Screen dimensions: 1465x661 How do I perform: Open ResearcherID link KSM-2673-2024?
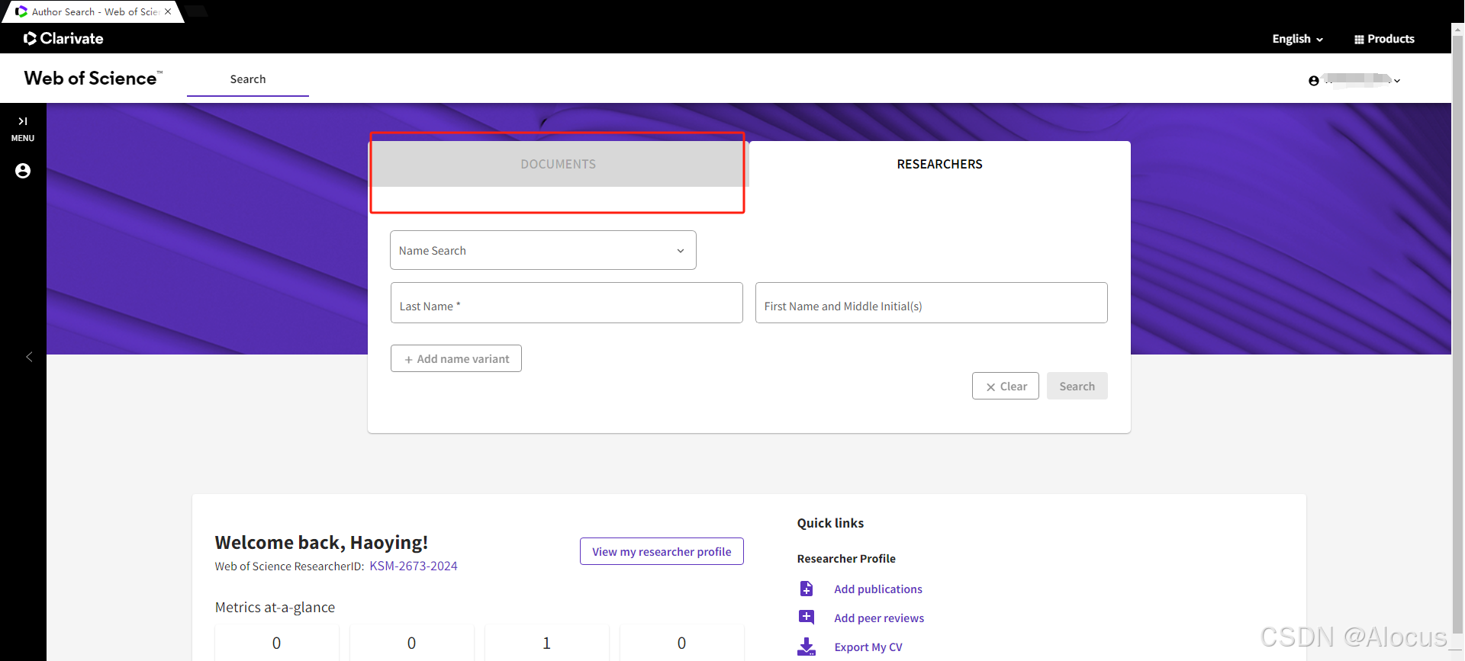(414, 566)
